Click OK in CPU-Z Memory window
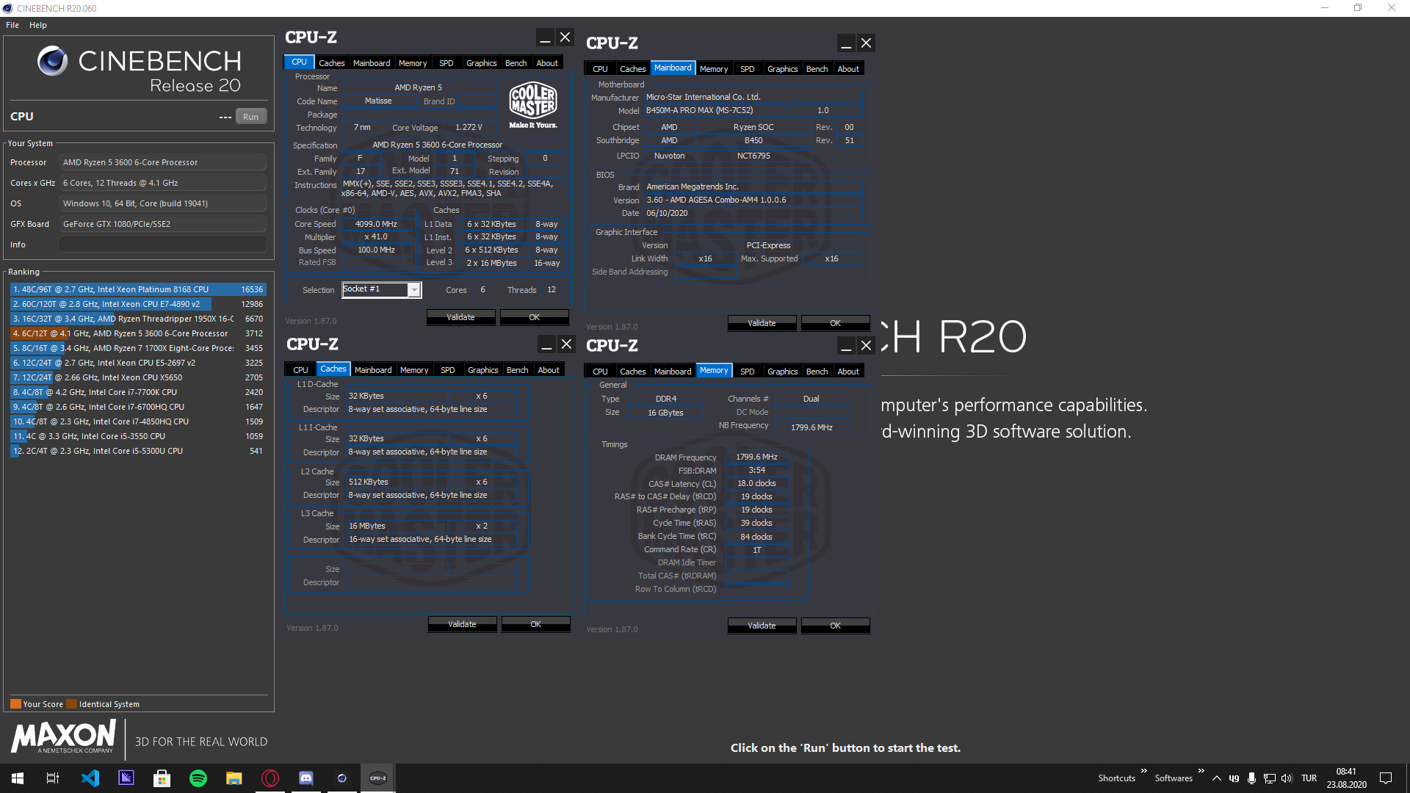 click(x=835, y=626)
